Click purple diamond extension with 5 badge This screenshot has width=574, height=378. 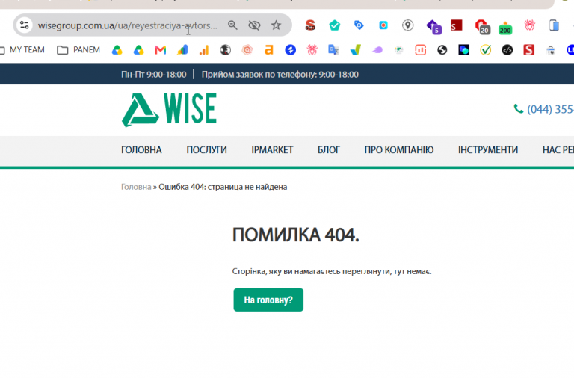click(x=433, y=26)
